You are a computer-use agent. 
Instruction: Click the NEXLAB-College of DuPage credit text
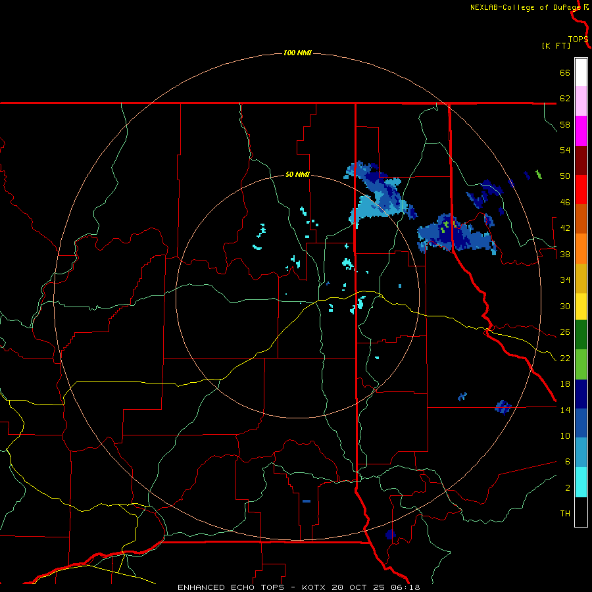click(525, 7)
